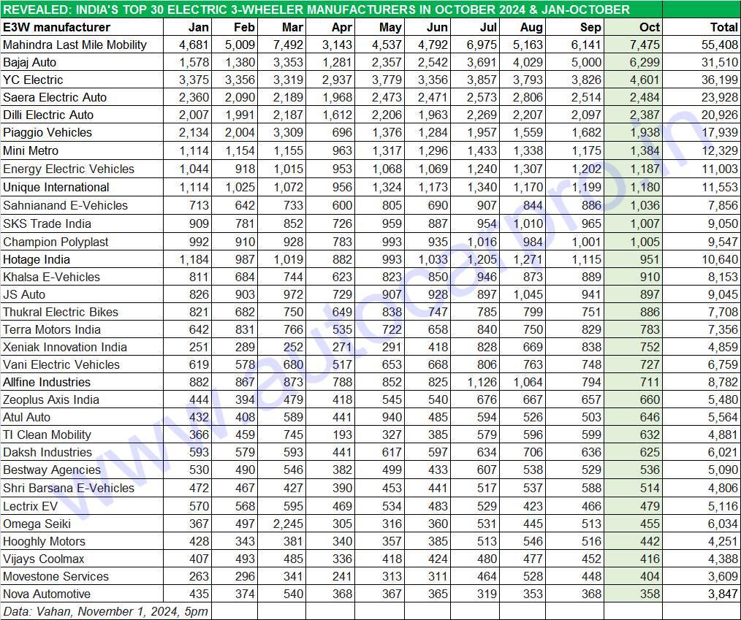Image resolution: width=741 pixels, height=620 pixels.
Task: Click the 'Data: Vahan' source footnote
Action: pyautogui.click(x=105, y=611)
